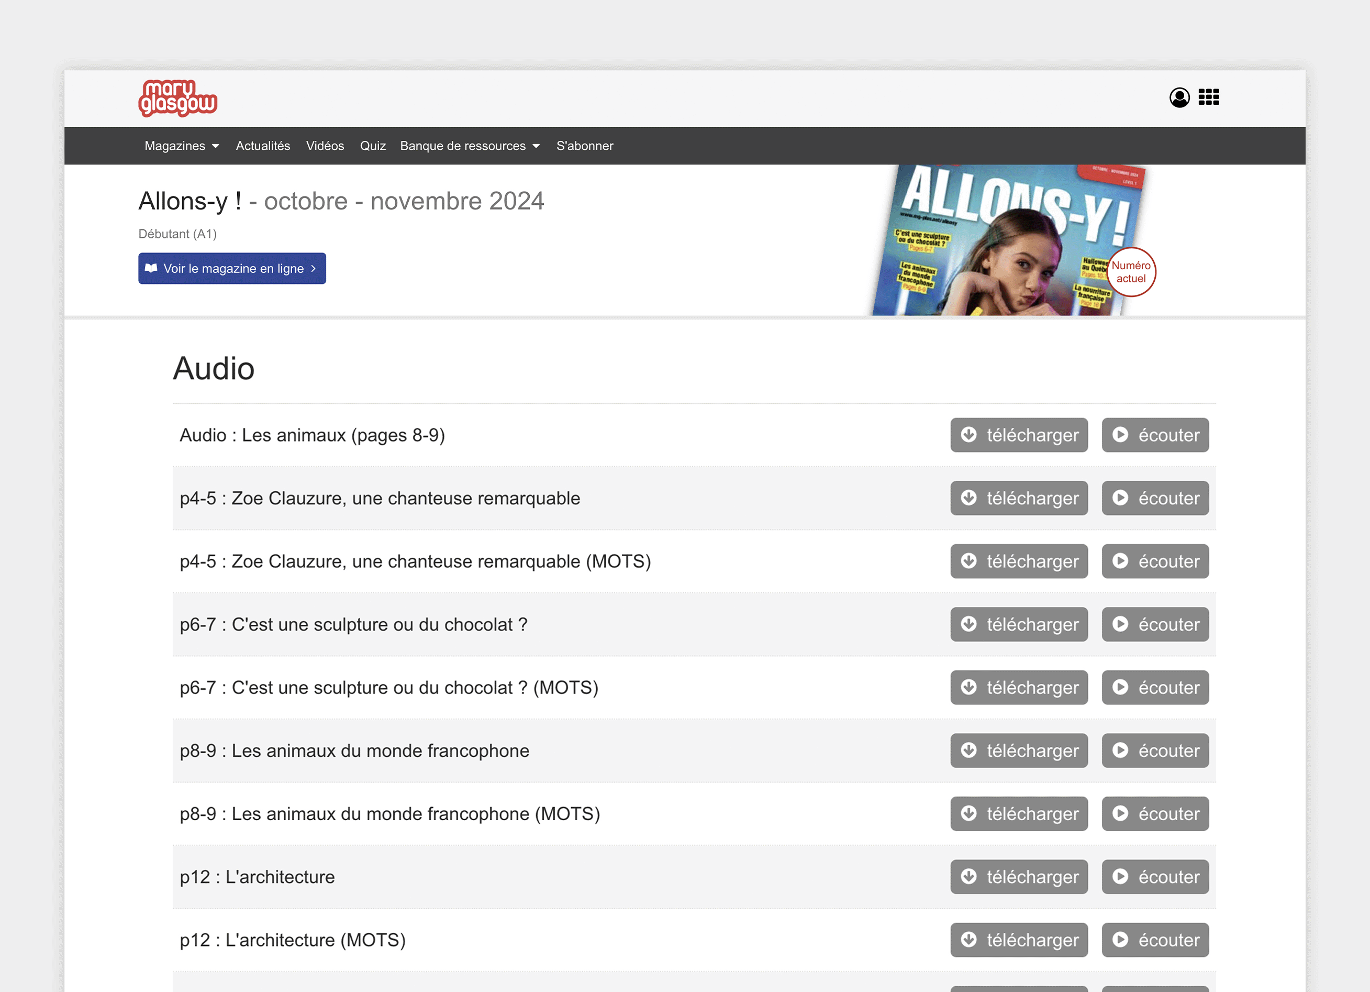
Task: Click Voir le magazine en ligne button
Action: [232, 268]
